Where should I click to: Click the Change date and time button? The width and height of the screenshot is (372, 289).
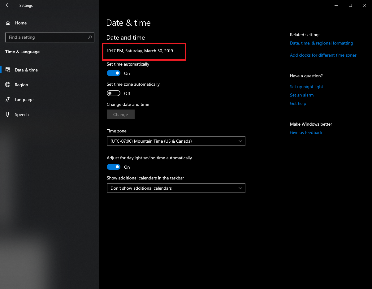click(x=121, y=114)
